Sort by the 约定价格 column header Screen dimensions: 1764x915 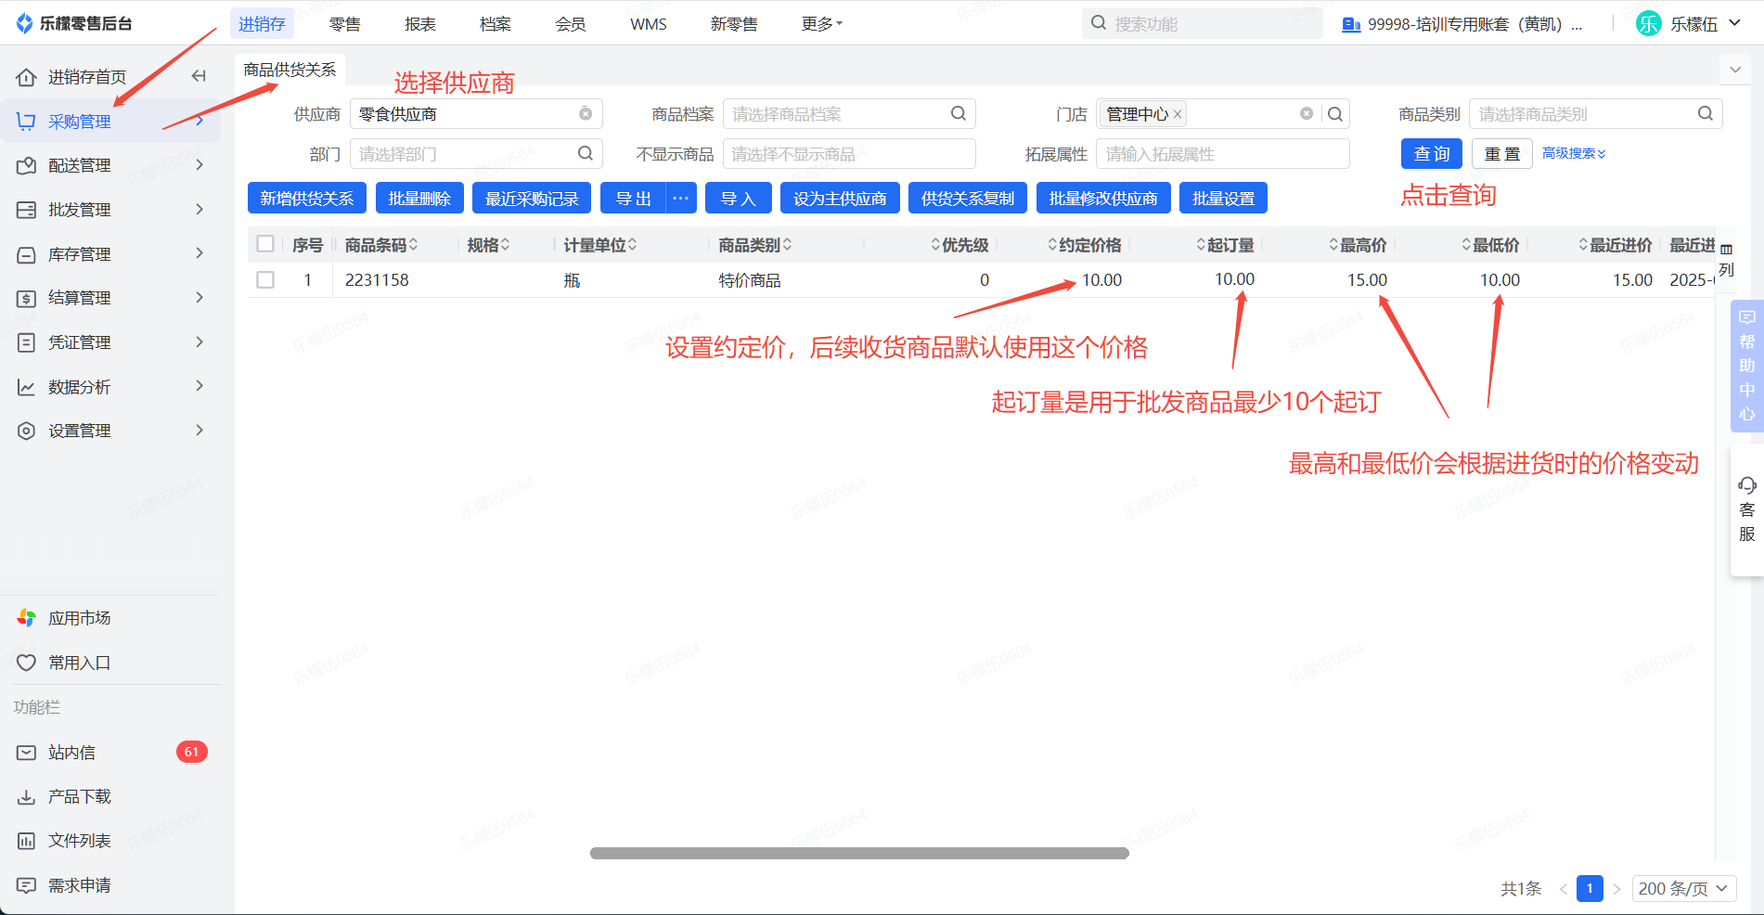[x=1085, y=245]
